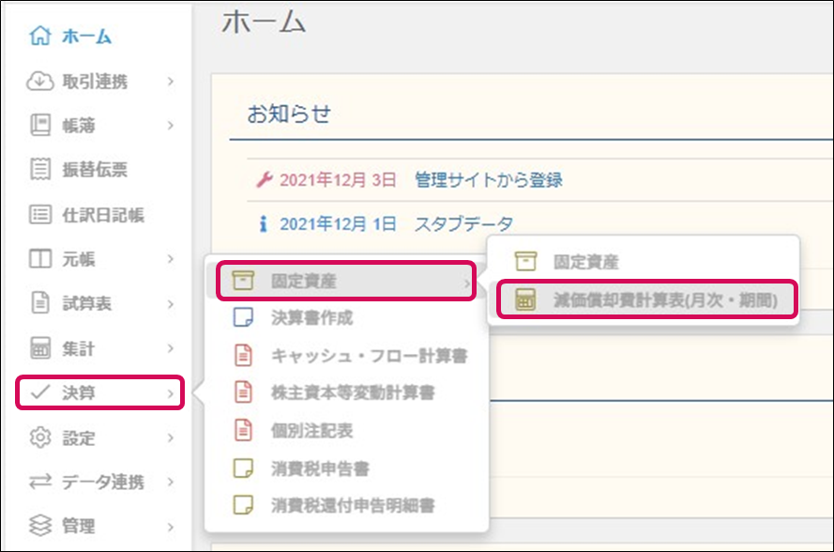Open the 管理サイトから登録 notice link
Image resolution: width=834 pixels, height=552 pixels.
pyautogui.click(x=488, y=180)
